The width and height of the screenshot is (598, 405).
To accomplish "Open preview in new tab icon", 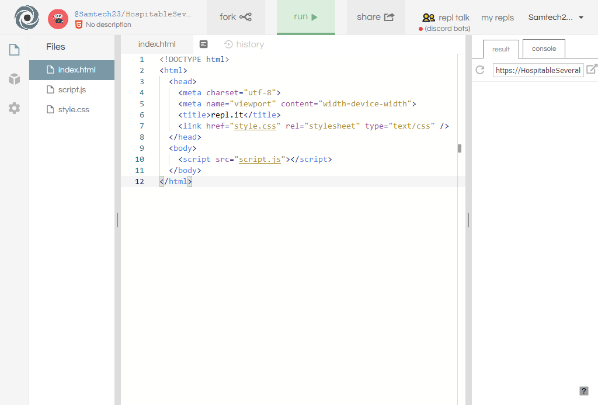I will click(592, 69).
